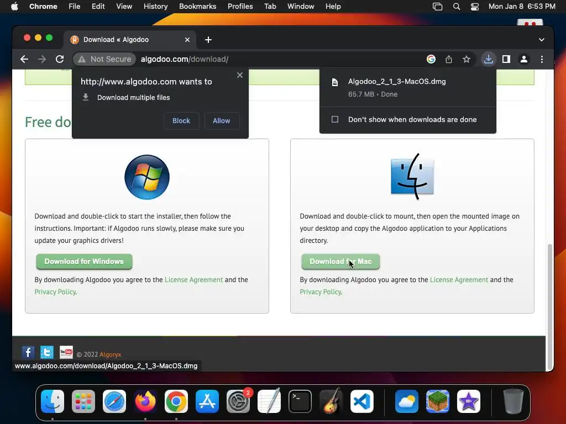Screen dimensions: 566x424
Task: Launch GarageBand from the Dock
Action: tap(331, 401)
